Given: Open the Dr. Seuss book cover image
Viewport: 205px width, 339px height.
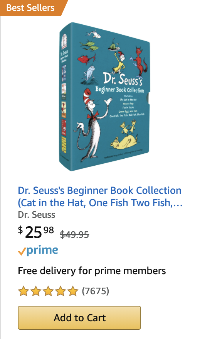Looking at the screenshot, I should click(104, 97).
